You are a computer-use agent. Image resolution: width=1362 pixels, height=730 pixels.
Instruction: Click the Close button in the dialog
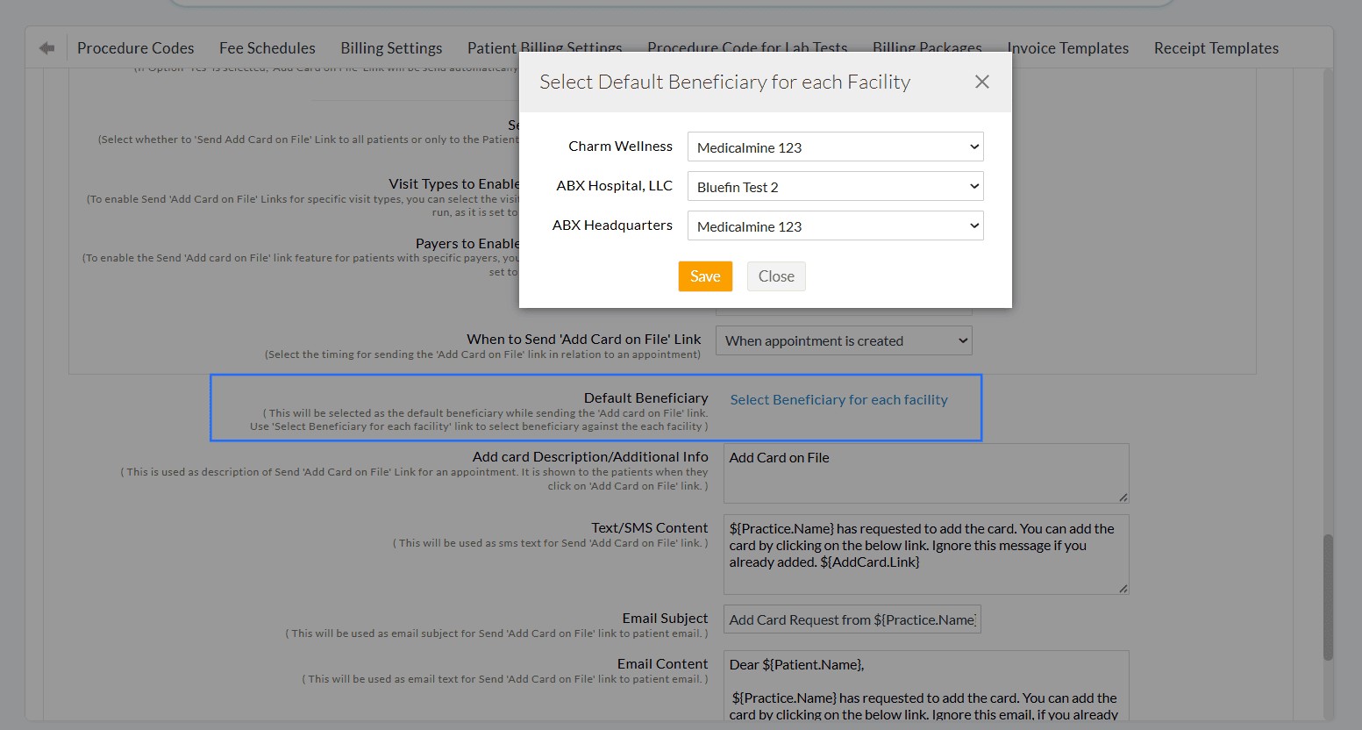[x=776, y=276]
